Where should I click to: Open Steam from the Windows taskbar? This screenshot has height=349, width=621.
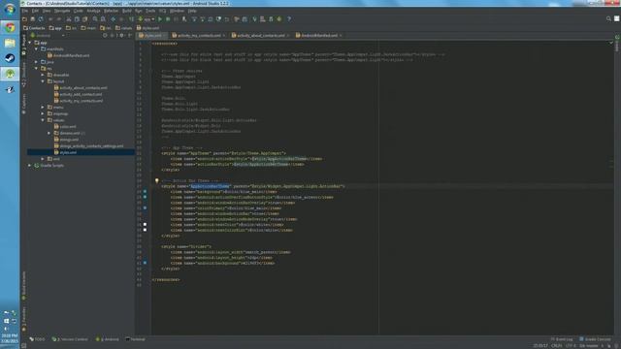click(x=10, y=58)
